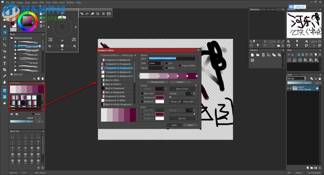Zoom in with Navigator magnifier plus icon
Screen dimensions: 324x175
(307, 41)
